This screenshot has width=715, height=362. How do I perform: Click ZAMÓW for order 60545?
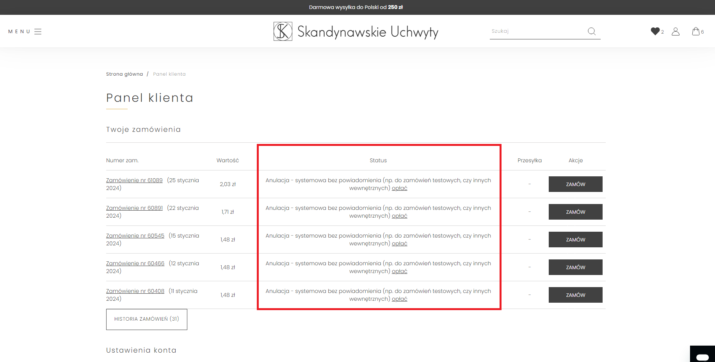click(576, 240)
